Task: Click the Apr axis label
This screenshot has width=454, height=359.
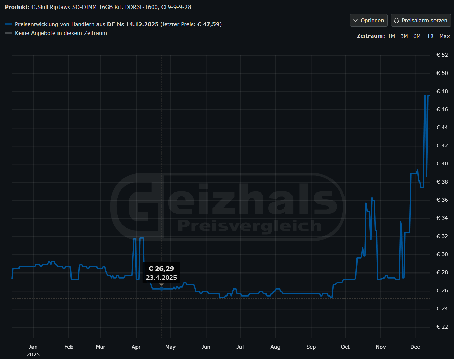Action: (136, 347)
